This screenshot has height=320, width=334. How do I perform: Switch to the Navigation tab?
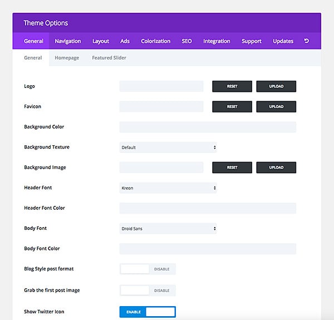tap(68, 41)
